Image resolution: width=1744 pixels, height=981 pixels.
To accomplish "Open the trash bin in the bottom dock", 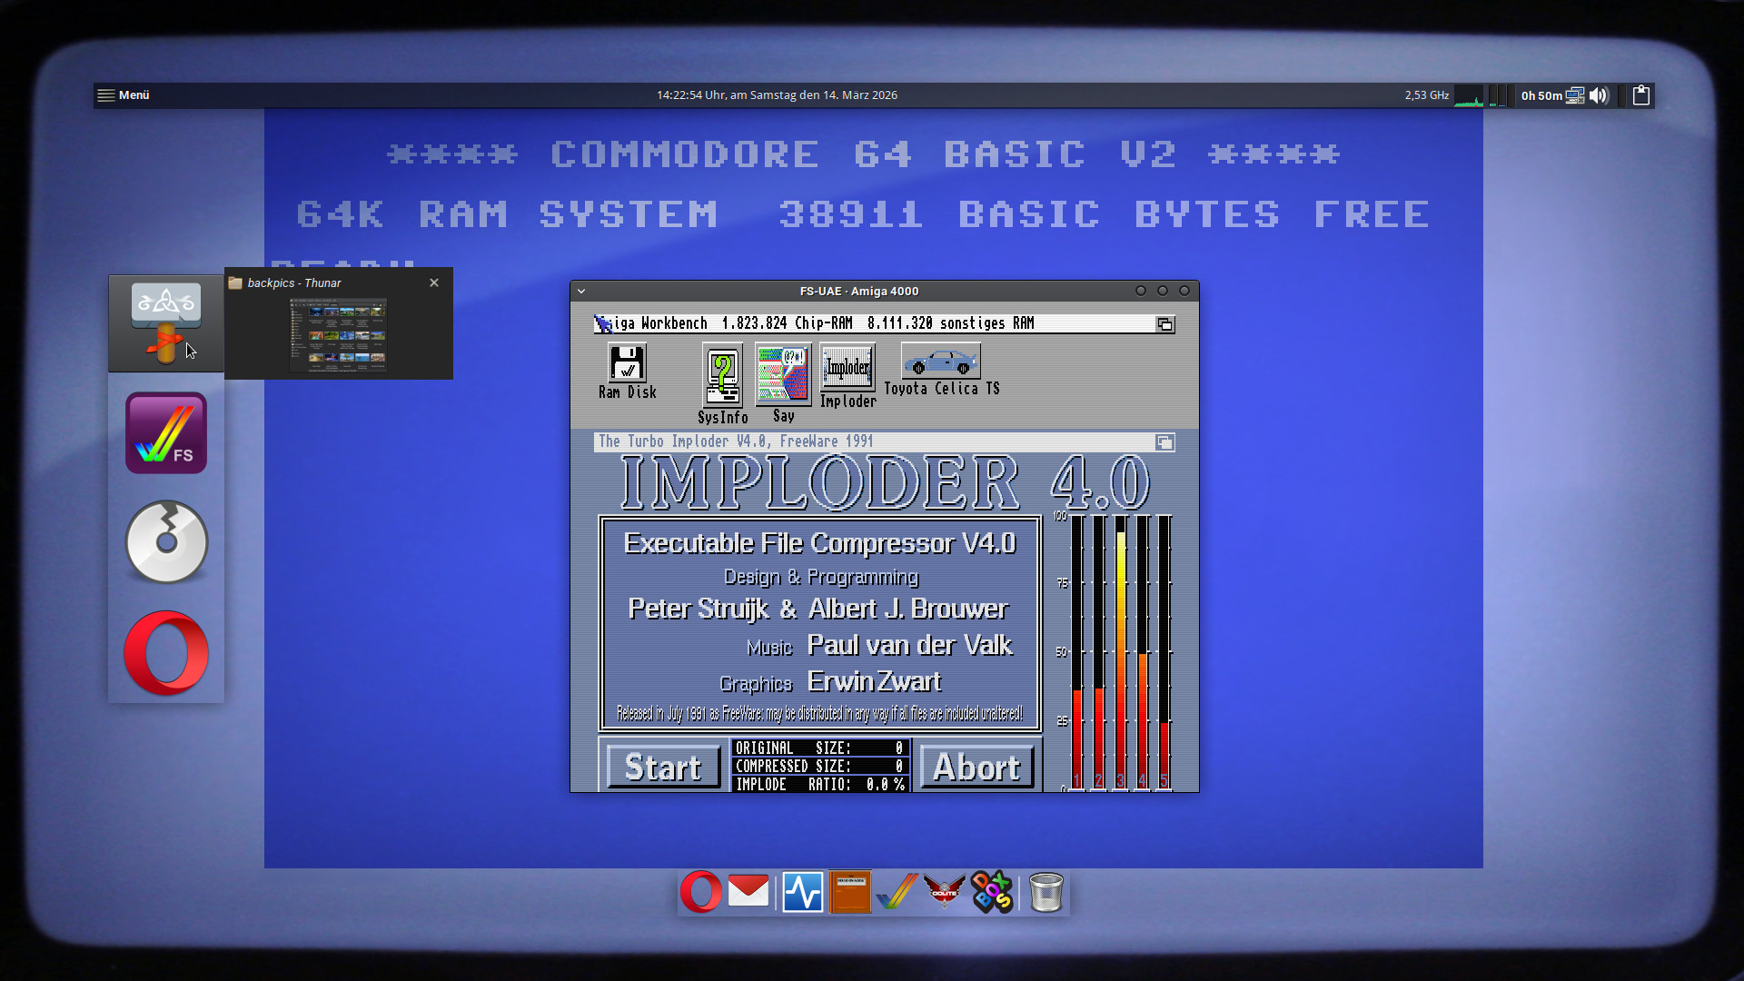I will 1046,892.
